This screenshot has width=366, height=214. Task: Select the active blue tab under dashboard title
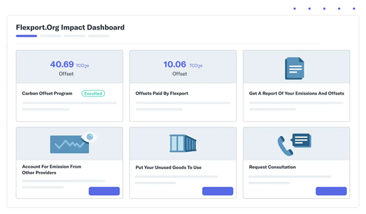pyautogui.click(x=26, y=36)
